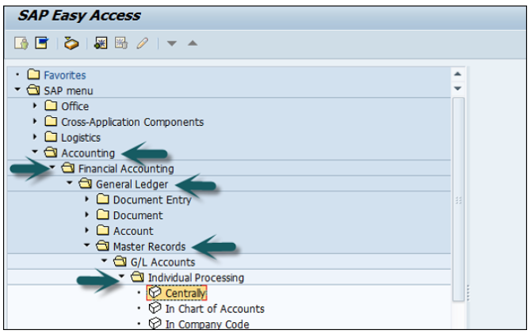This screenshot has width=531, height=334.
Task: Click the scrollbar up arrow
Action: coord(457,74)
